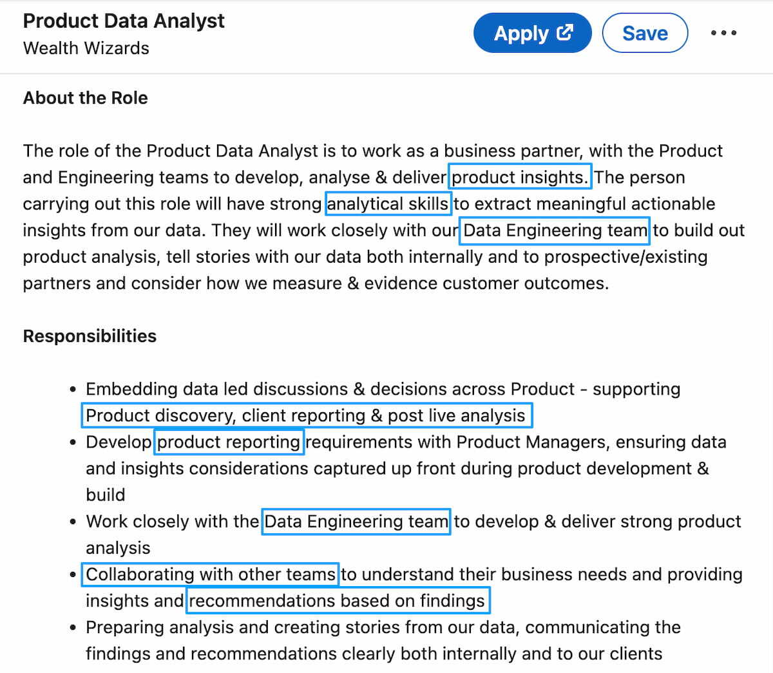The height and width of the screenshot is (673, 773).
Task: Click the 'Collaborating with other teams' highlight
Action: point(209,574)
